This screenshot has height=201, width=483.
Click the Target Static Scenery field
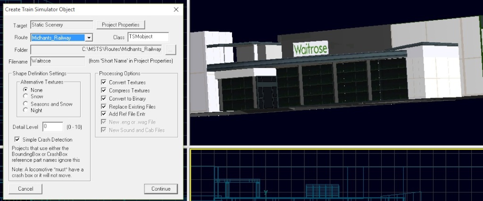62,25
